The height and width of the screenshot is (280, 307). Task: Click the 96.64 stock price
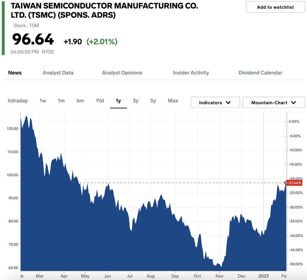click(33, 39)
